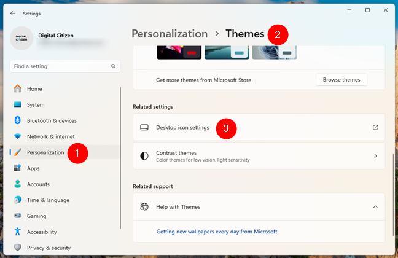Select the lake landscape theme thumbnail

click(227, 52)
